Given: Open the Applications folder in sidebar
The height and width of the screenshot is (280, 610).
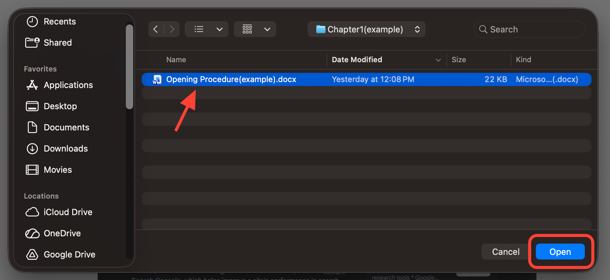Looking at the screenshot, I should pyautogui.click(x=68, y=85).
